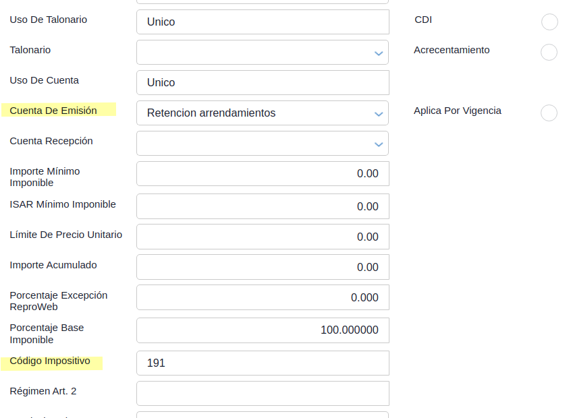The height and width of the screenshot is (418, 569).
Task: Click the Uso De Cuenta field
Action: [x=263, y=83]
